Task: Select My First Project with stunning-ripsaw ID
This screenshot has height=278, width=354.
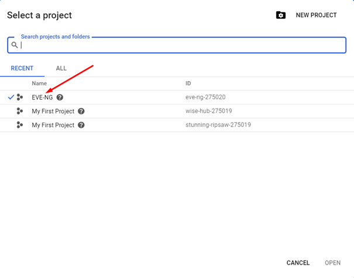Action: [x=53, y=125]
